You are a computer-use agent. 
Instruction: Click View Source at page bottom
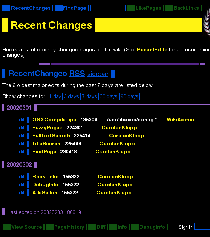point(26,227)
